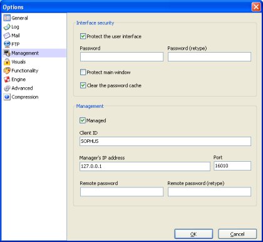Open the Compression settings icon

[x=7, y=97]
